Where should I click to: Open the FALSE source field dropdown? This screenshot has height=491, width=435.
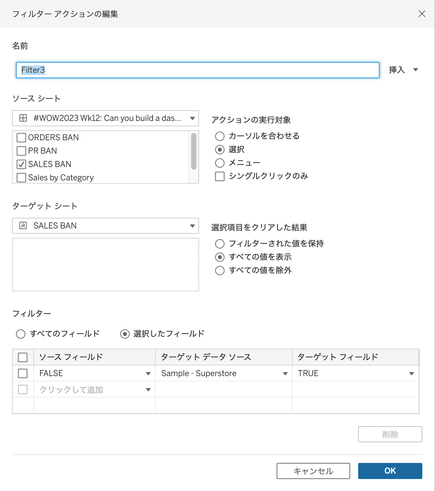click(148, 373)
